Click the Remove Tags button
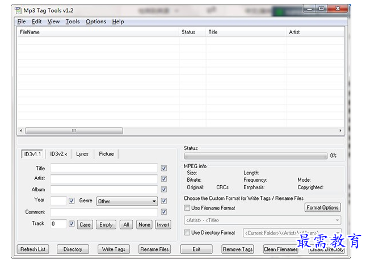Viewport: 366px width, 259px height. tap(238, 249)
